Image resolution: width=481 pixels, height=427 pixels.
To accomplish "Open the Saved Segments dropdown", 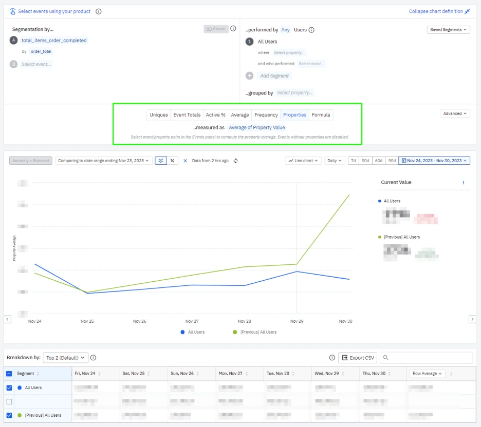I will [448, 30].
